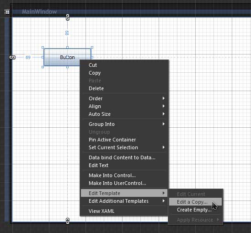
Task: Select Edit a Copy... in submenu
Action: 196,202
